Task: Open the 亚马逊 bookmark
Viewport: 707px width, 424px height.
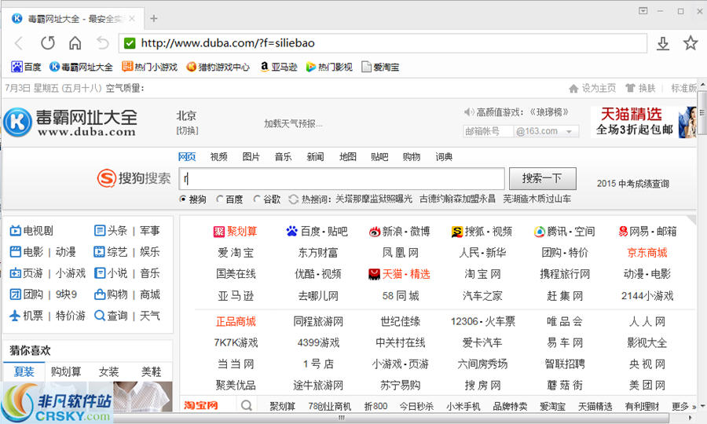Action: pos(279,68)
